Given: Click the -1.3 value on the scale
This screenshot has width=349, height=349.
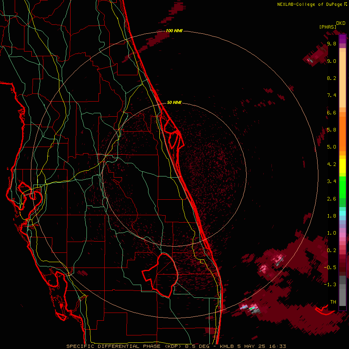Looking at the screenshot, I should pyautogui.click(x=330, y=285).
